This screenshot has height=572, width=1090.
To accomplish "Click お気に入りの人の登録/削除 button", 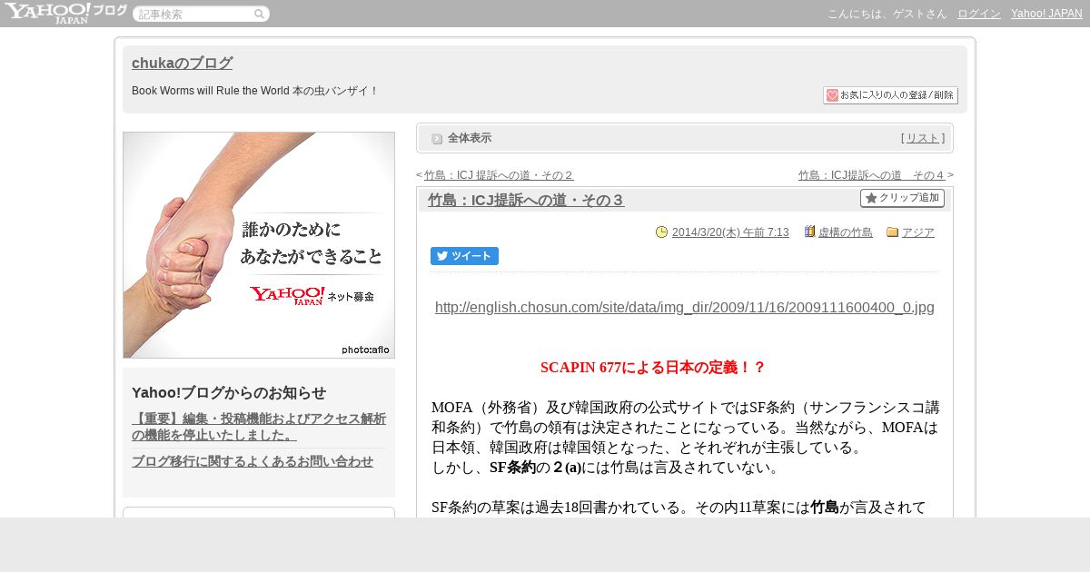I will [x=890, y=95].
